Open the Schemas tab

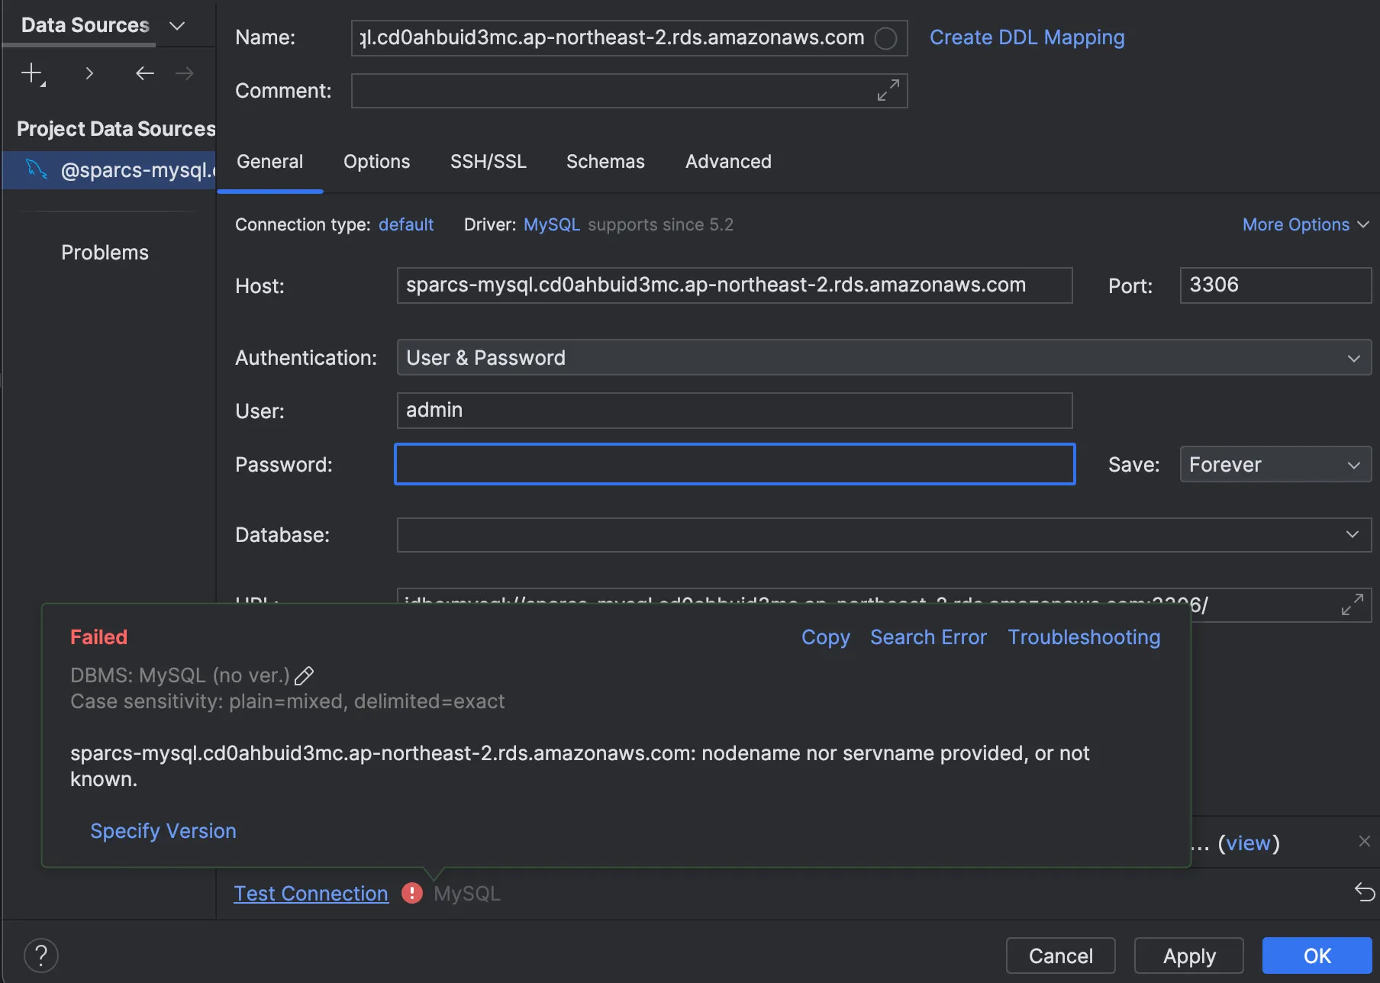pos(605,162)
